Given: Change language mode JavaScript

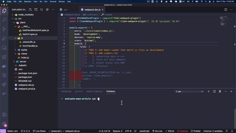Looking at the screenshot, I should (144, 131).
